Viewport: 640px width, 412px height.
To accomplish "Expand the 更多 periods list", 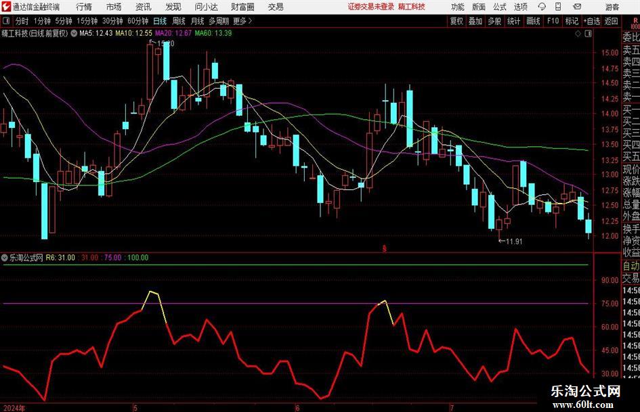I will pyautogui.click(x=242, y=21).
